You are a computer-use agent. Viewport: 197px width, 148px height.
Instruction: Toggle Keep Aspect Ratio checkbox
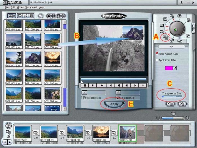(x=157, y=53)
